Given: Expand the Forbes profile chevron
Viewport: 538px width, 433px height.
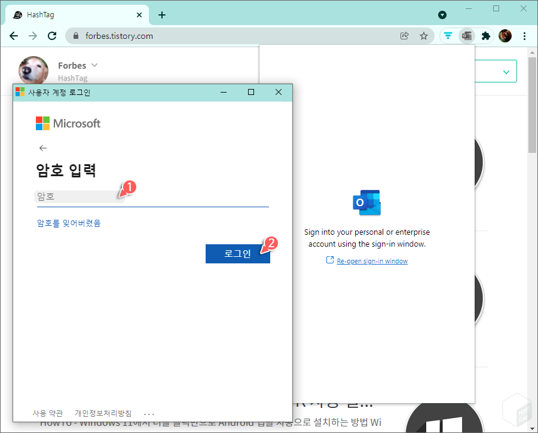Looking at the screenshot, I should click(94, 65).
